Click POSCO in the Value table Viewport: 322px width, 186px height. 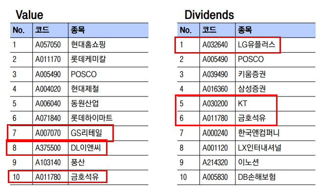84,74
